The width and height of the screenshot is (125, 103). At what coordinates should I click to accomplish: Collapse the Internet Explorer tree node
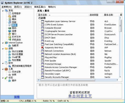point(3,43)
